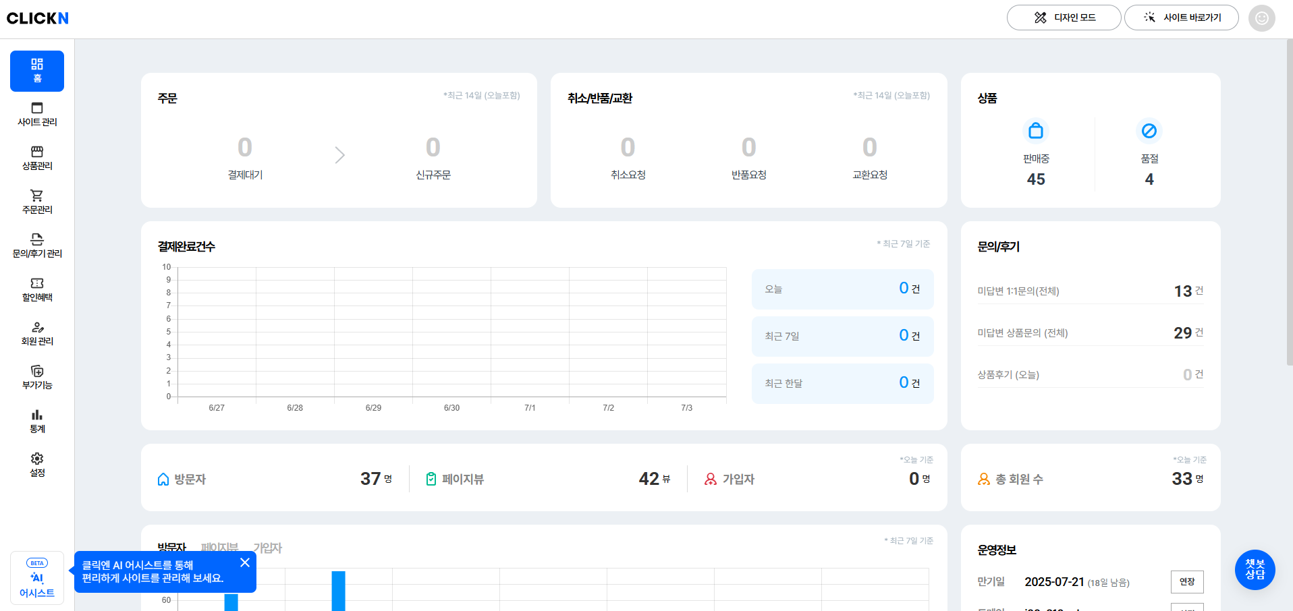Screen dimensions: 1293x611
Task: Click the 총 회원 수 value 33 명
Action: click(x=1188, y=479)
